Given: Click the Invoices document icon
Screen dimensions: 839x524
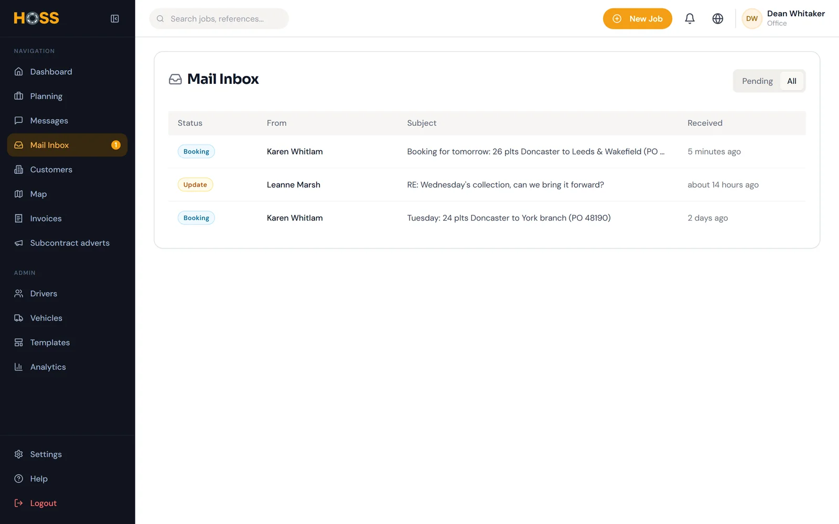Looking at the screenshot, I should point(19,219).
